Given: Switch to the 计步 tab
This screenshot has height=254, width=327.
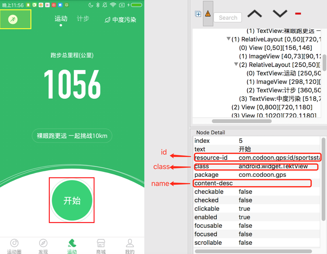Looking at the screenshot, I should coord(83,19).
